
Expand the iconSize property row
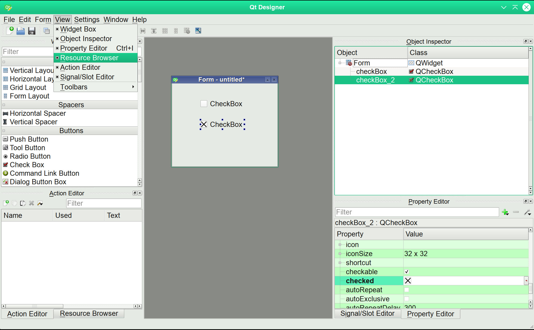340,254
